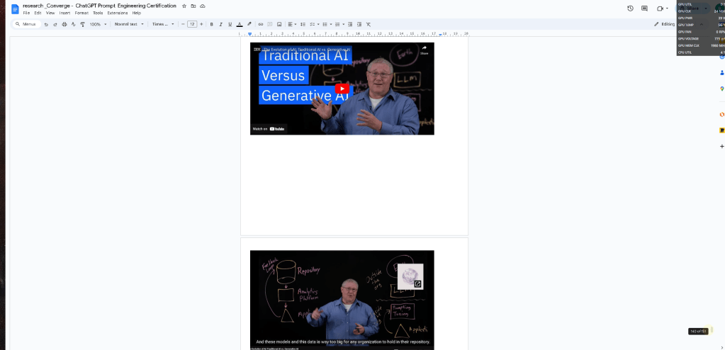
Task: Click the document title
Action: [99, 6]
